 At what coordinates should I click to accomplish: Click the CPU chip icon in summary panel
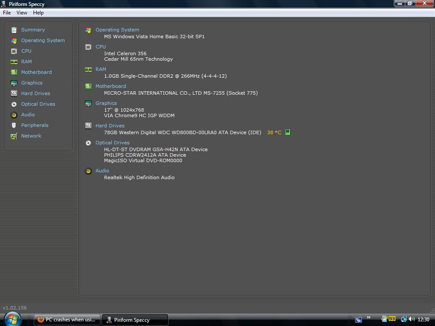(88, 47)
